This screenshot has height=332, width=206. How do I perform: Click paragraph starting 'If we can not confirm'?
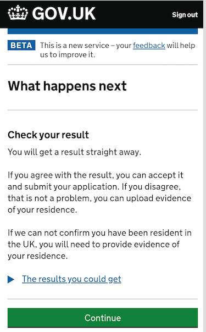point(99,244)
